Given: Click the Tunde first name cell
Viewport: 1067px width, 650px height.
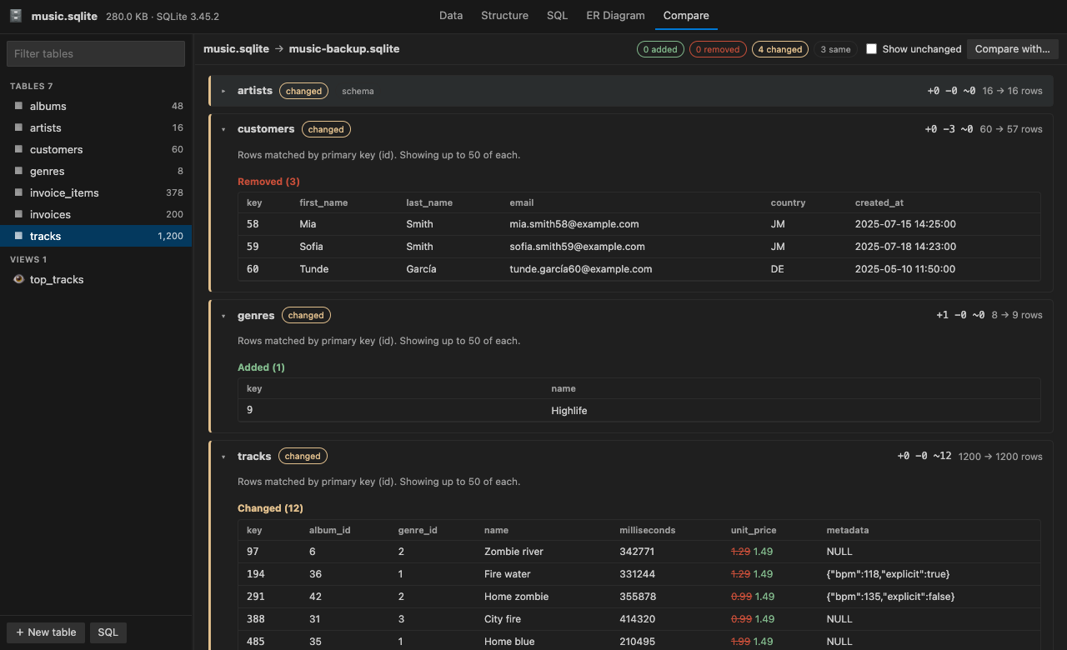Looking at the screenshot, I should point(314,269).
